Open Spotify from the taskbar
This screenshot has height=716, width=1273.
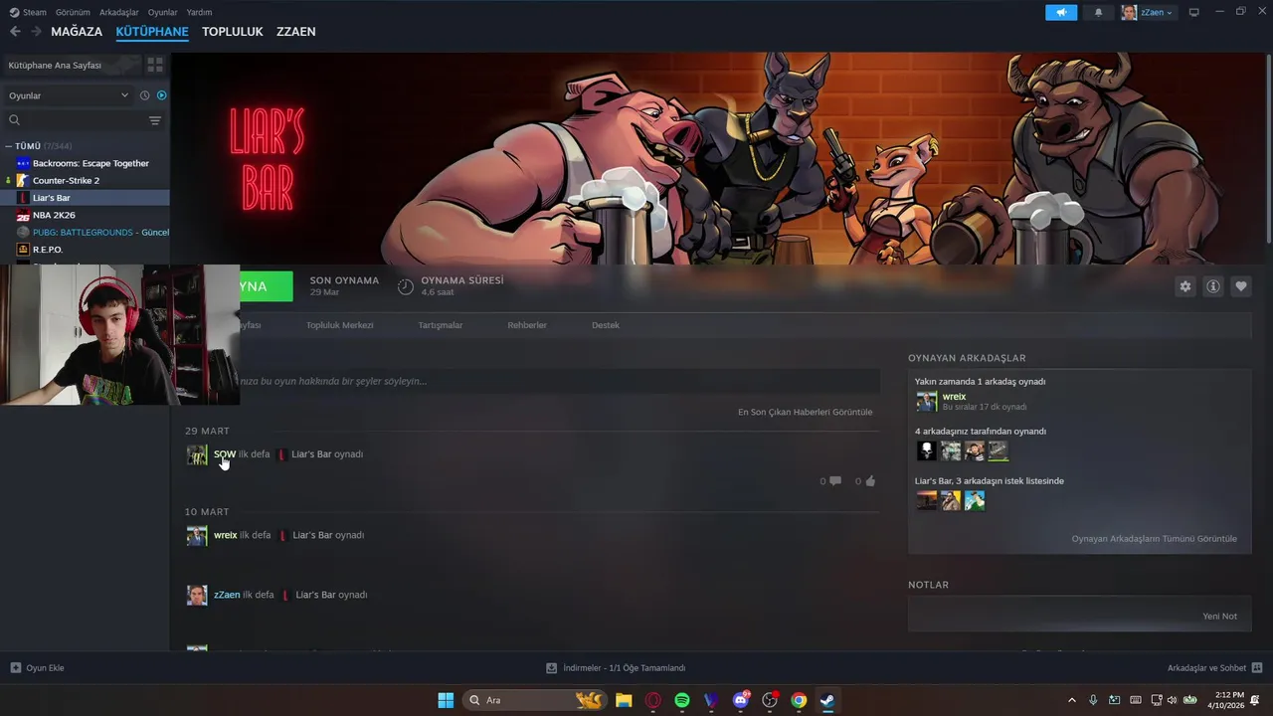(x=682, y=700)
